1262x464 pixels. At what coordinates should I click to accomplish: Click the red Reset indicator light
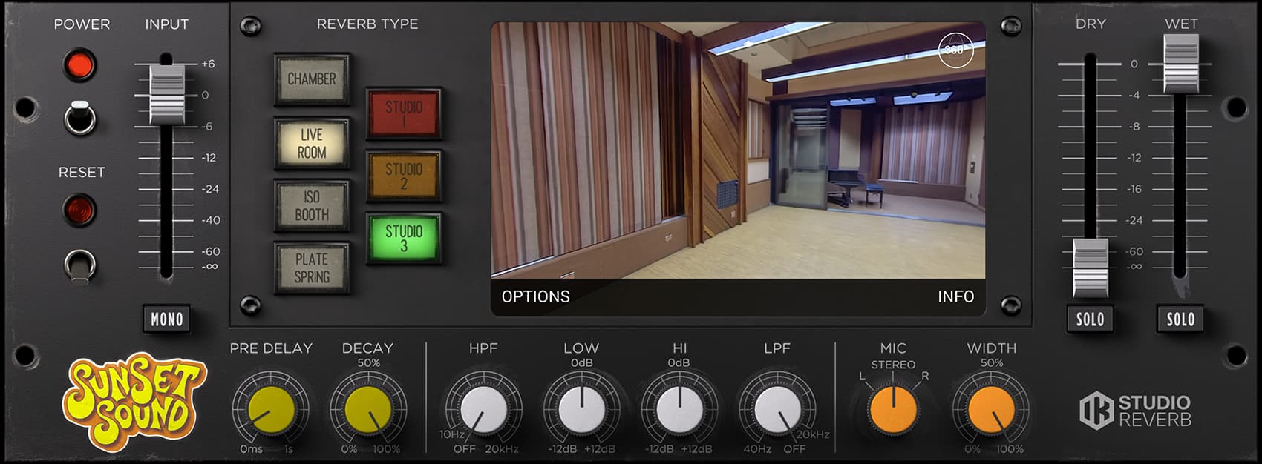click(x=80, y=210)
